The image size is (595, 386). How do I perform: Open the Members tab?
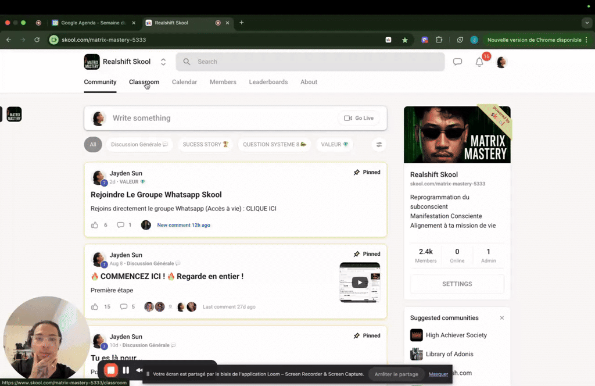point(223,82)
